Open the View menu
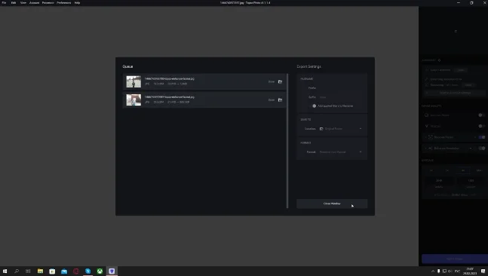 [x=23, y=3]
